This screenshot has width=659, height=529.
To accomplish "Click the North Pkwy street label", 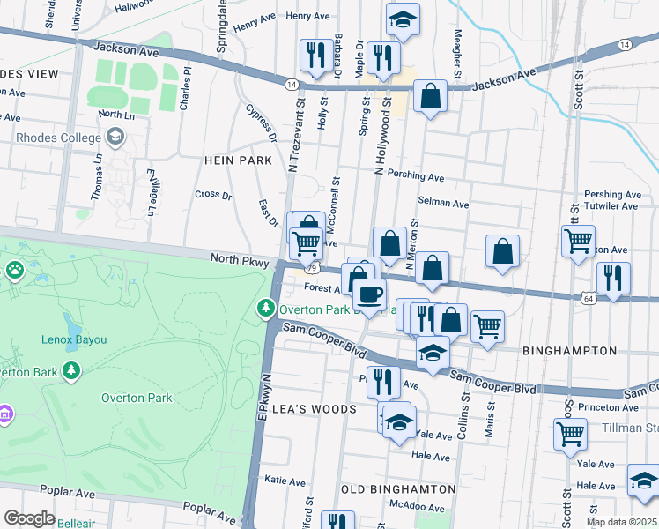I will [x=240, y=260].
